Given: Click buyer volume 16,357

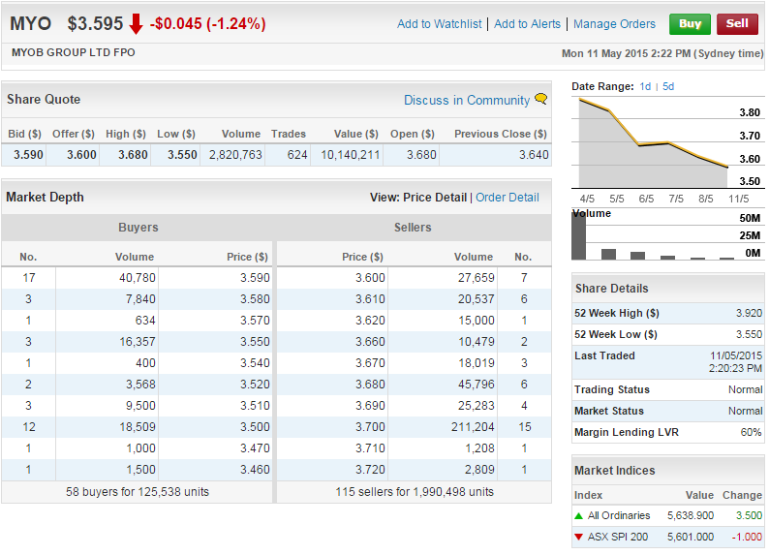Looking at the screenshot, I should coord(138,342).
